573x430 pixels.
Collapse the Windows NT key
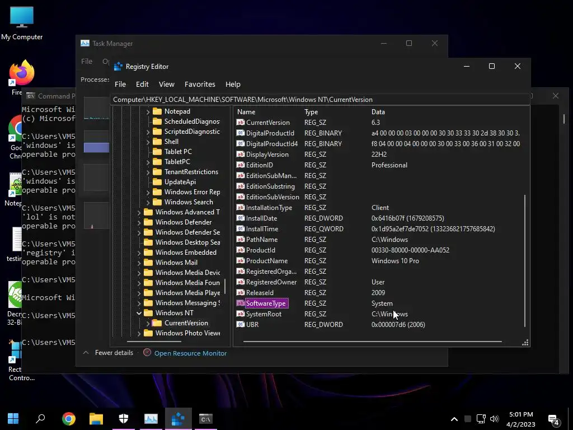coord(139,313)
